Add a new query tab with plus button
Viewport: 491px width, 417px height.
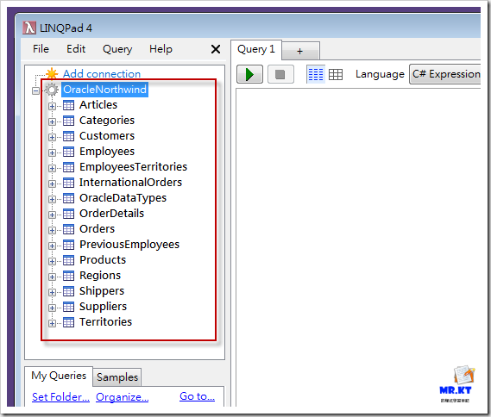[300, 51]
